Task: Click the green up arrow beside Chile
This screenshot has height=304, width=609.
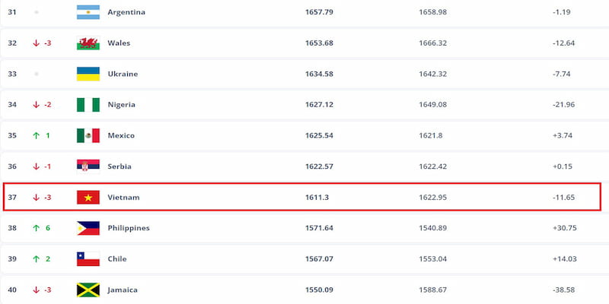Action: [36, 259]
